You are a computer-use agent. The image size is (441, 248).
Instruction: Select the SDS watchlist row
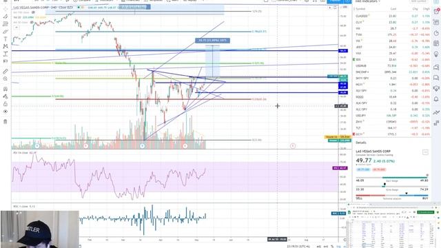tap(392, 59)
